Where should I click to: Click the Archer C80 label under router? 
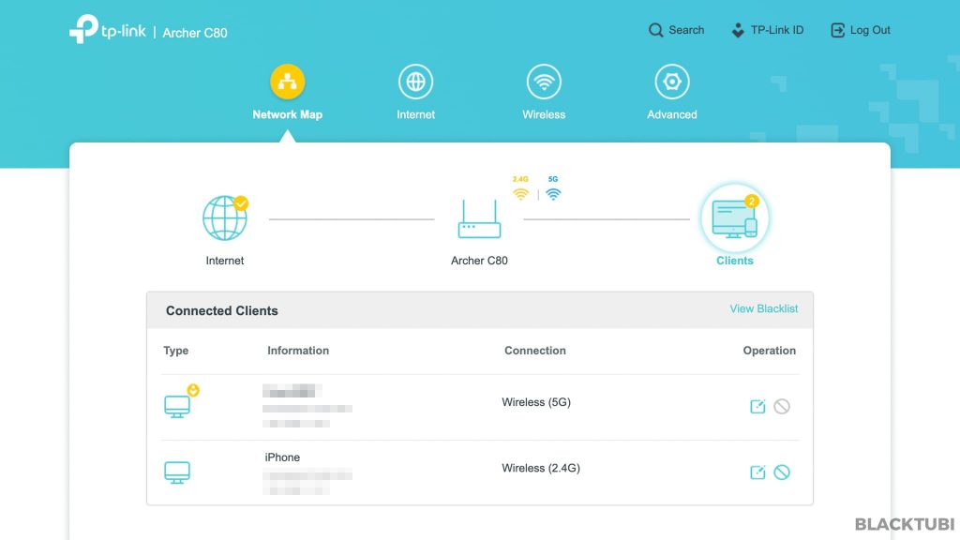(479, 261)
